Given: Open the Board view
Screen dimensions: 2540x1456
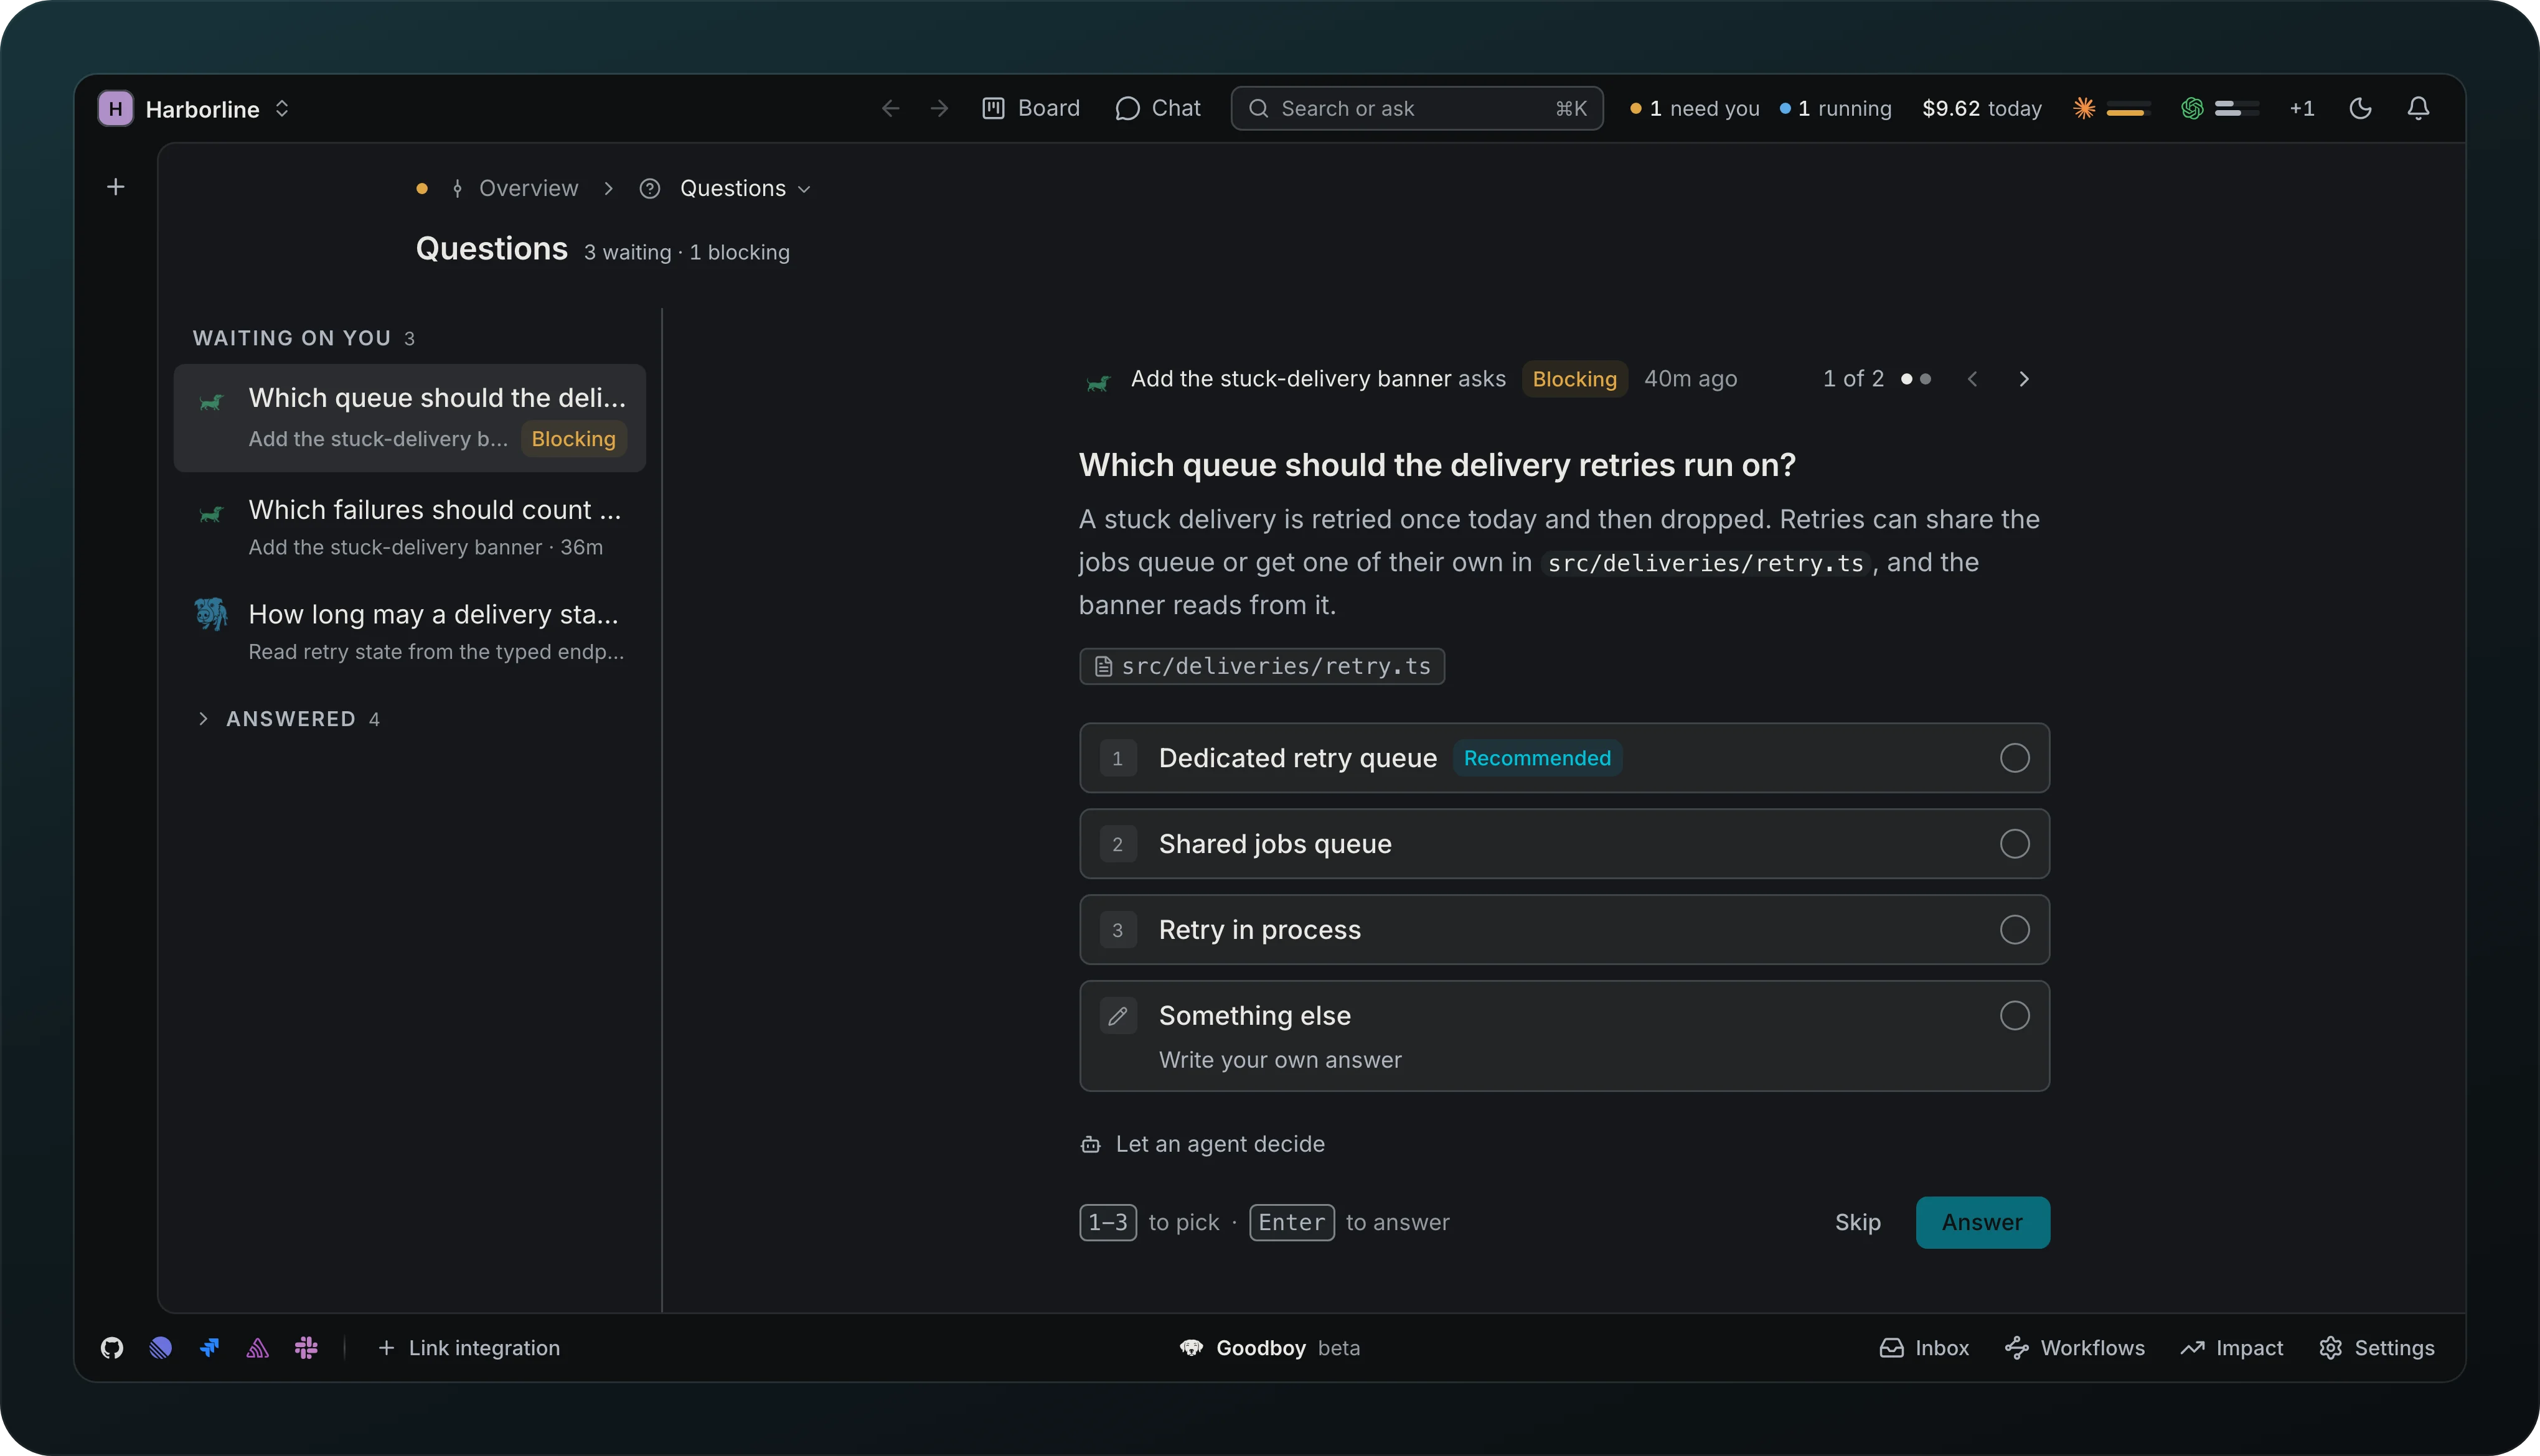Looking at the screenshot, I should coord(1030,108).
